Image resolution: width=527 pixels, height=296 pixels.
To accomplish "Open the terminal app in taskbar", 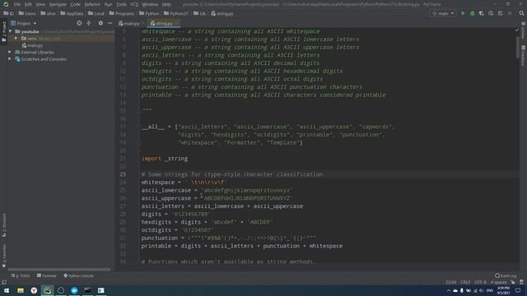I will pyautogui.click(x=87, y=290).
